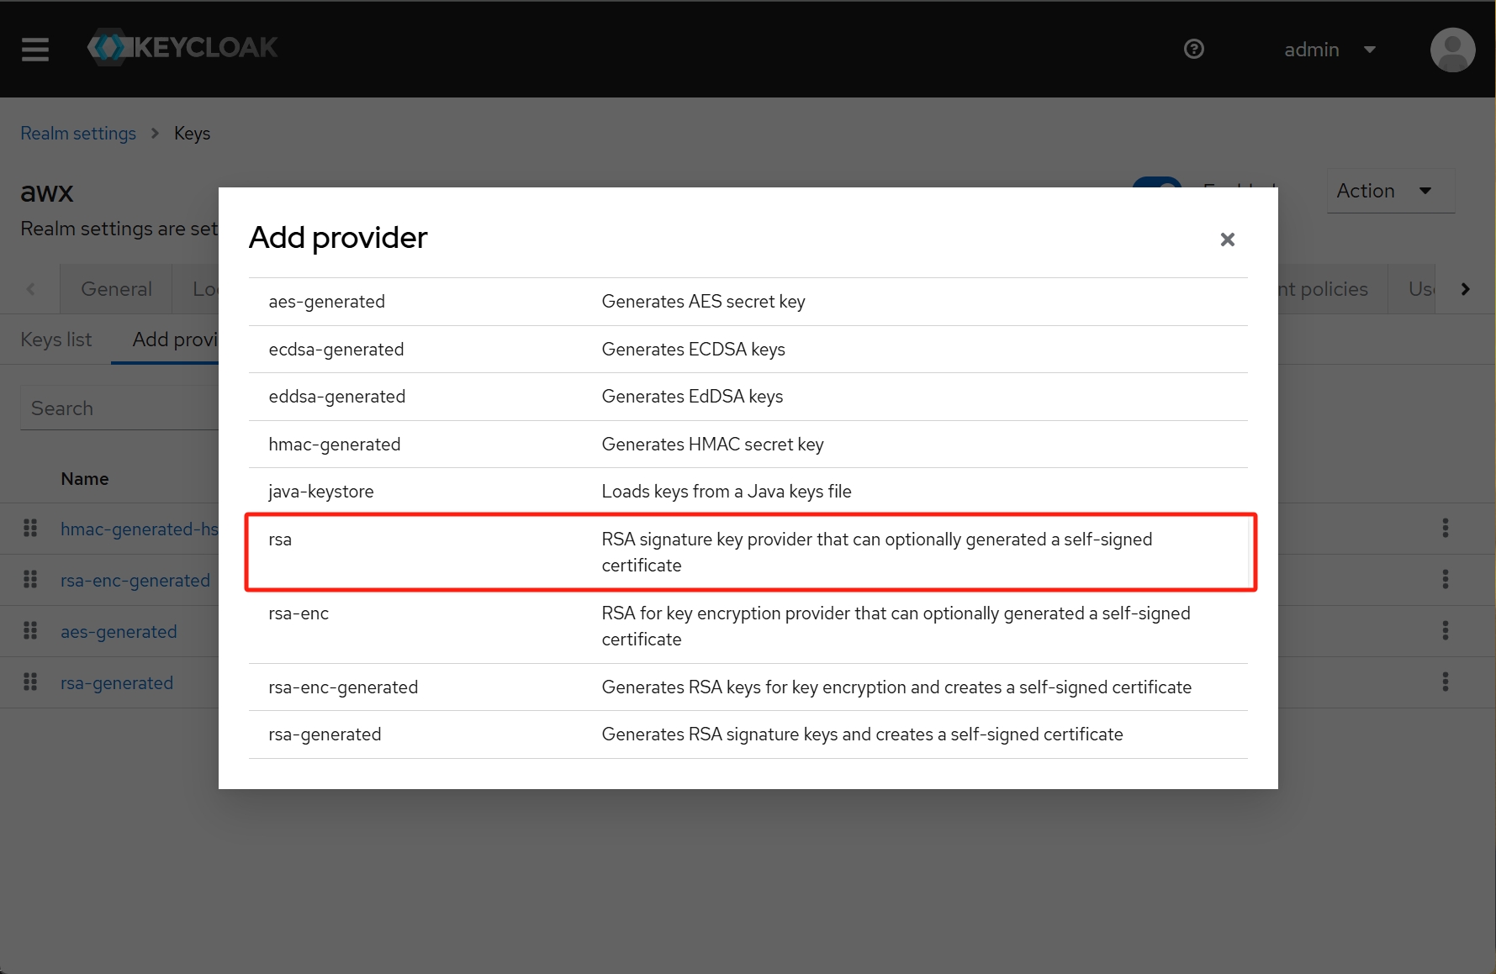
Task: Open kebab menu for hmac-generated row
Action: [x=1445, y=528]
